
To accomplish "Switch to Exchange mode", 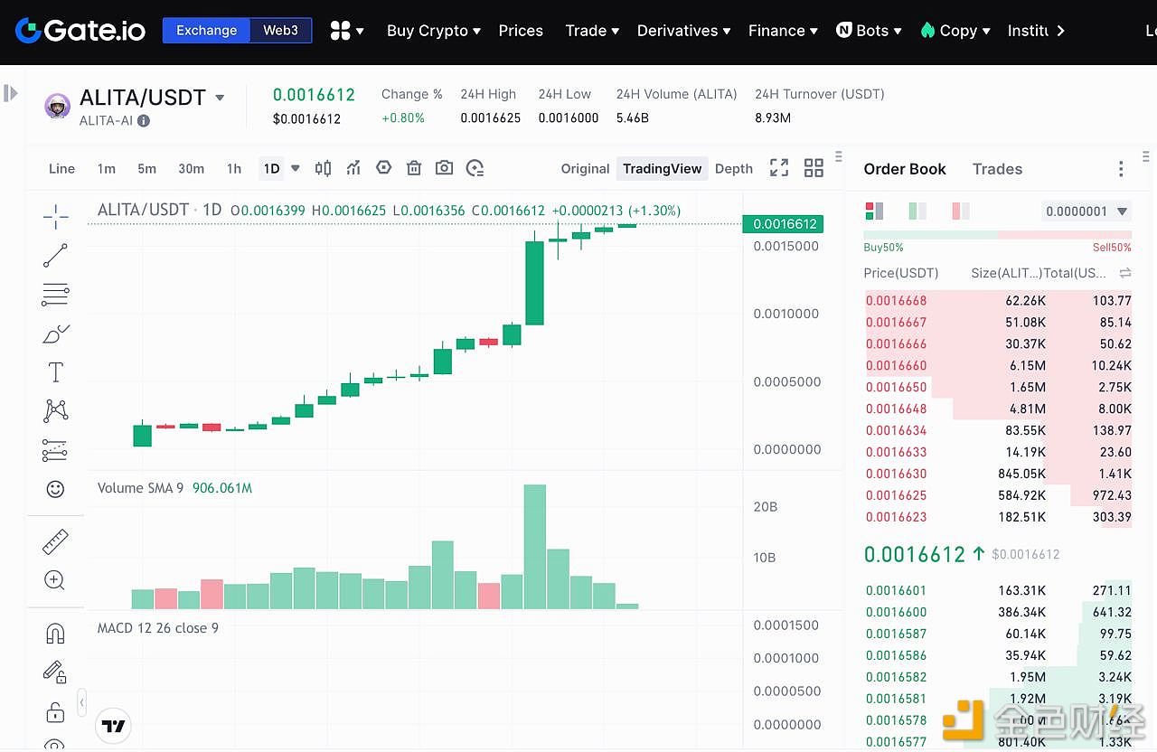I will pos(207,31).
